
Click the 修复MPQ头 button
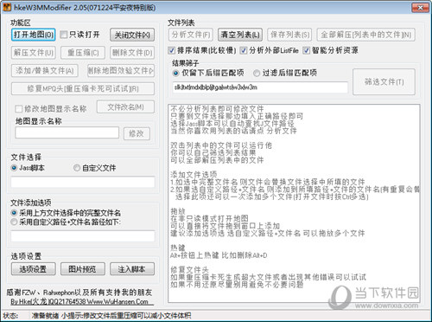coord(83,88)
